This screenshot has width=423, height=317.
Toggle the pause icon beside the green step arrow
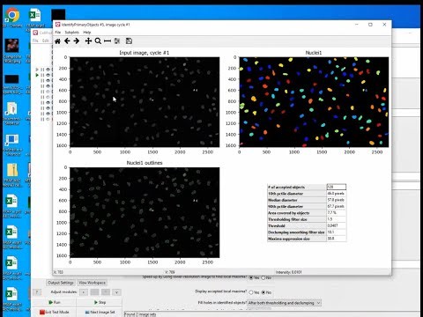pyautogui.click(x=42, y=75)
